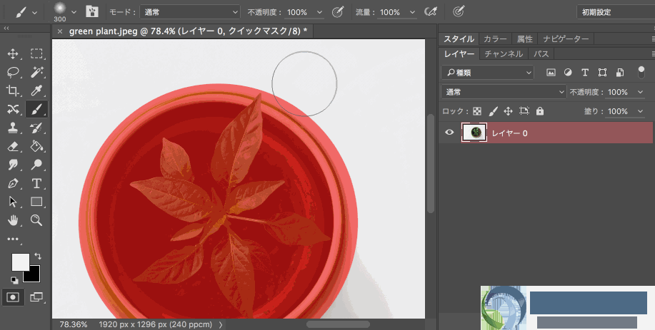
Task: Select the Eyedropper tool
Action: click(36, 91)
